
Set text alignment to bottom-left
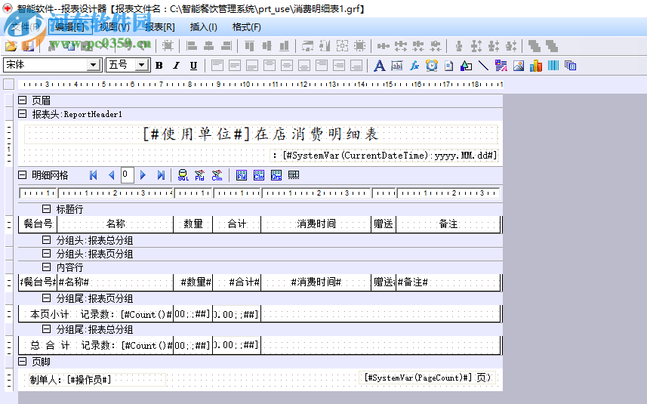252,66
